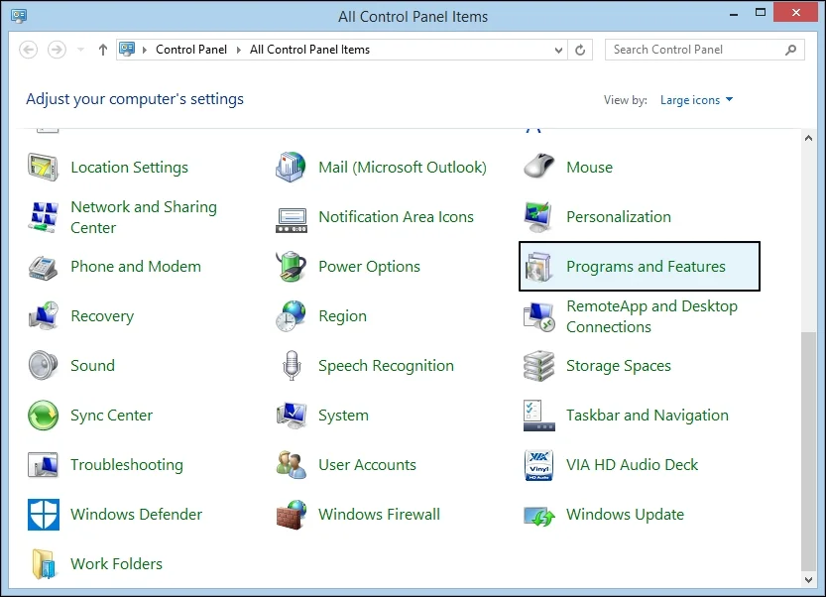This screenshot has width=826, height=597.
Task: Open the Network and Sharing Center icon
Action: pyautogui.click(x=43, y=216)
